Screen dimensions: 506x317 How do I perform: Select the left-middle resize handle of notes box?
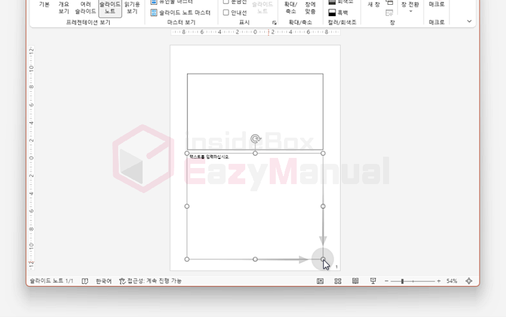pos(187,206)
